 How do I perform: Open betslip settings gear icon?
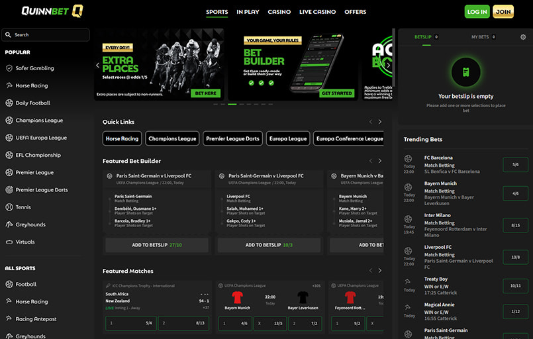[x=523, y=37]
